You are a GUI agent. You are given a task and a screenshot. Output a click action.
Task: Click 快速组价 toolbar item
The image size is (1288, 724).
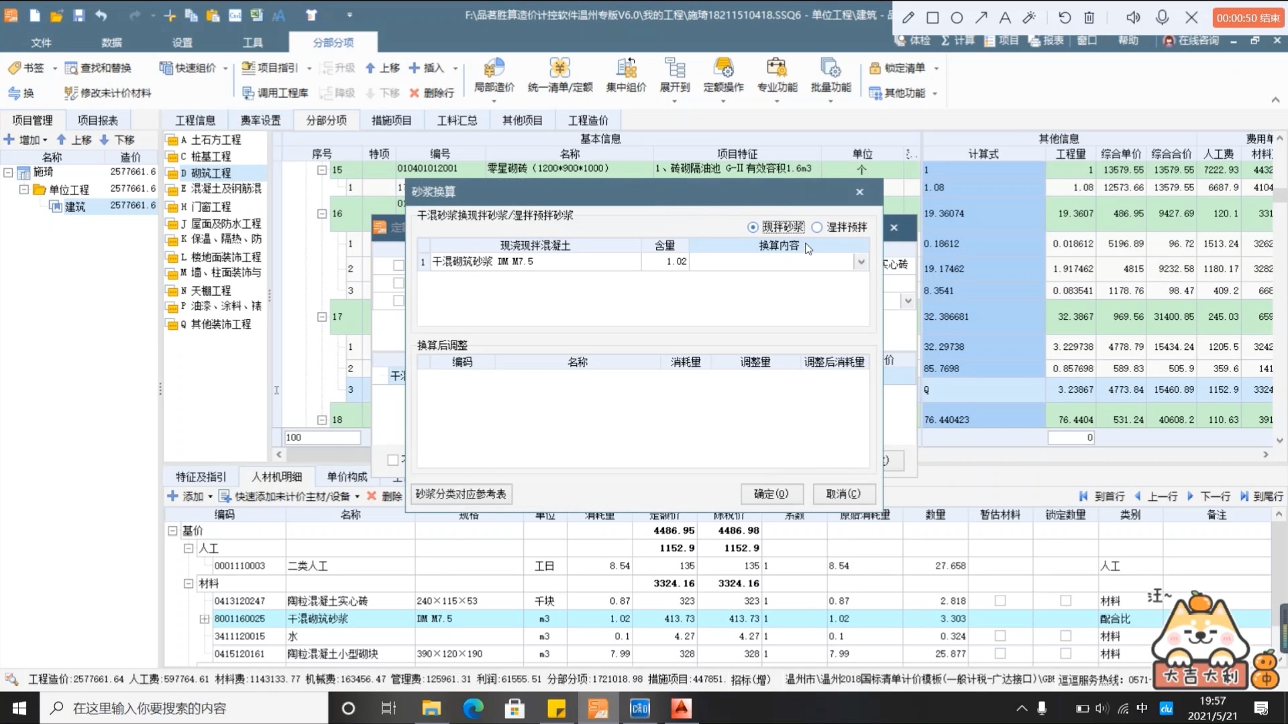point(188,68)
